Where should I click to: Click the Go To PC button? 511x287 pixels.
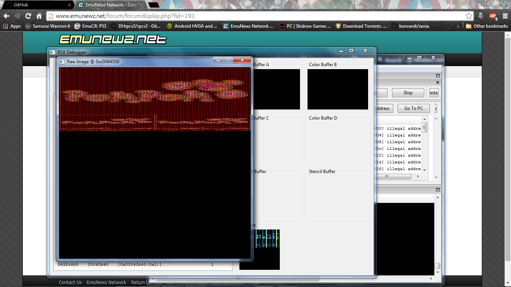pyautogui.click(x=413, y=108)
